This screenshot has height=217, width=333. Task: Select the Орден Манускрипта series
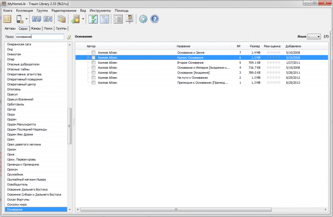pos(36,124)
